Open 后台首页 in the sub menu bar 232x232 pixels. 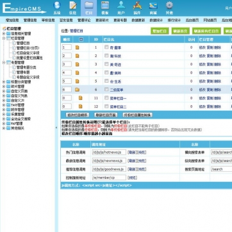click(x=192, y=21)
